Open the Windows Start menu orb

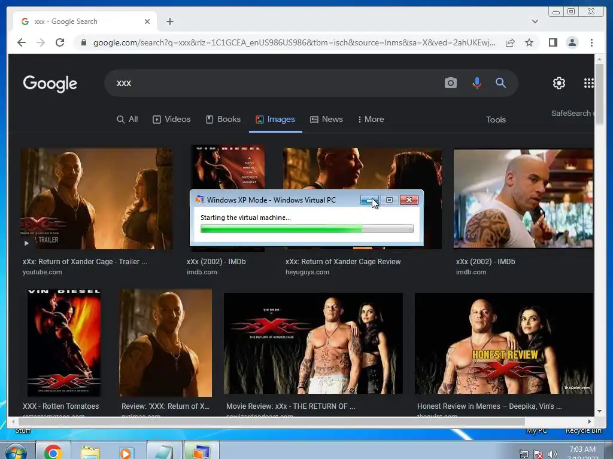(16, 452)
